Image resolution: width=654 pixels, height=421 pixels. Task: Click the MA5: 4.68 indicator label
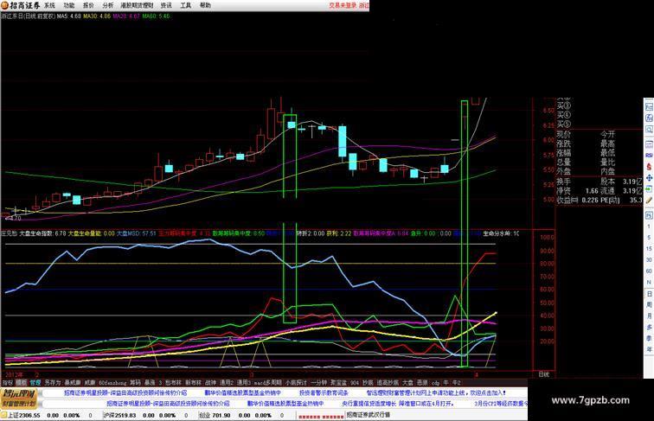pyautogui.click(x=69, y=16)
